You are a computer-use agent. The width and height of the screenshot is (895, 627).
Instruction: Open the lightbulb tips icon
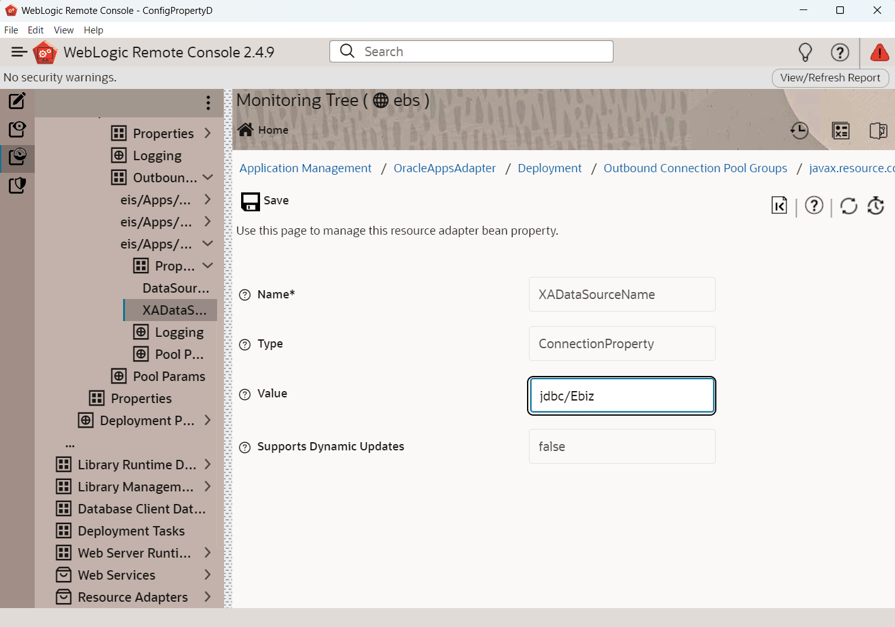click(x=805, y=52)
